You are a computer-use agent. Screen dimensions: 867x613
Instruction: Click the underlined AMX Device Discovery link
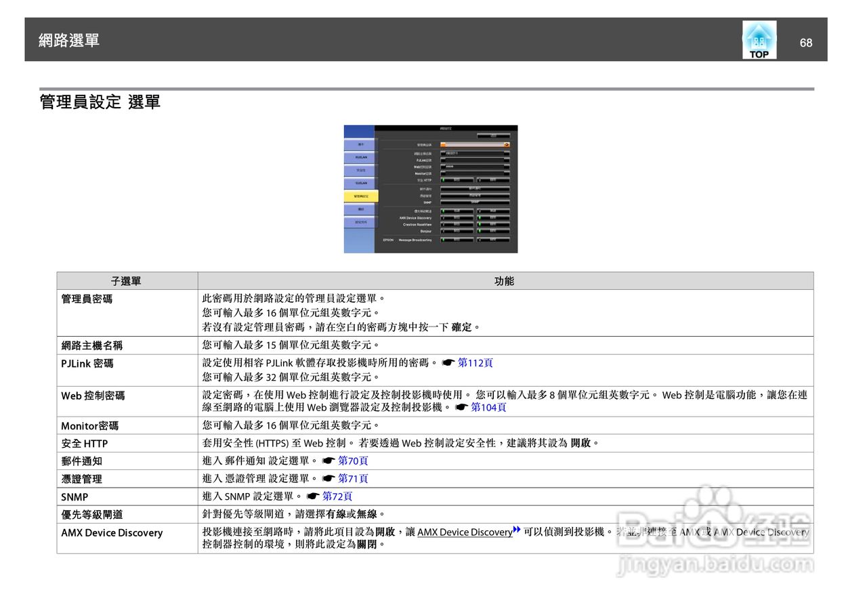tap(464, 532)
